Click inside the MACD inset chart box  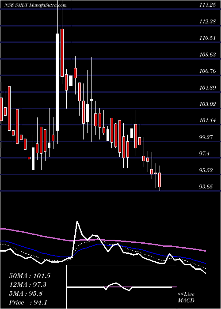tap(122, 287)
